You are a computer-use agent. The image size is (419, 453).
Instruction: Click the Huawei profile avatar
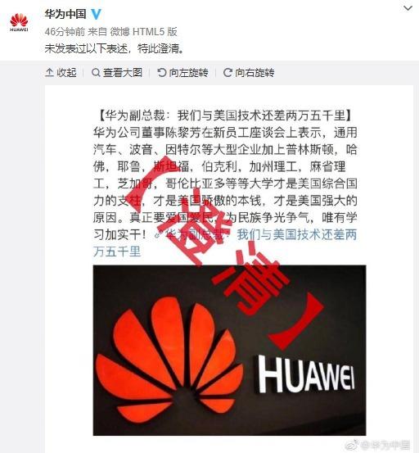click(x=19, y=22)
